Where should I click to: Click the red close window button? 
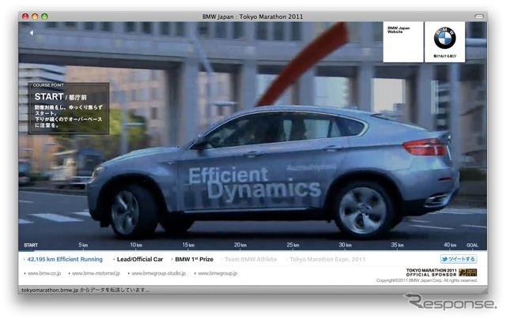(x=25, y=17)
